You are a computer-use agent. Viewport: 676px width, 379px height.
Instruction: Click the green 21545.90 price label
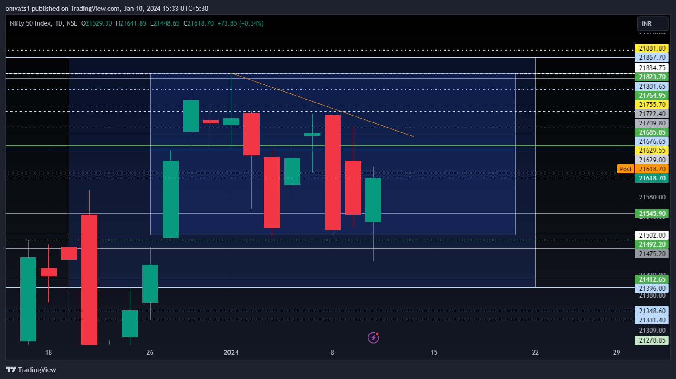pyautogui.click(x=652, y=214)
